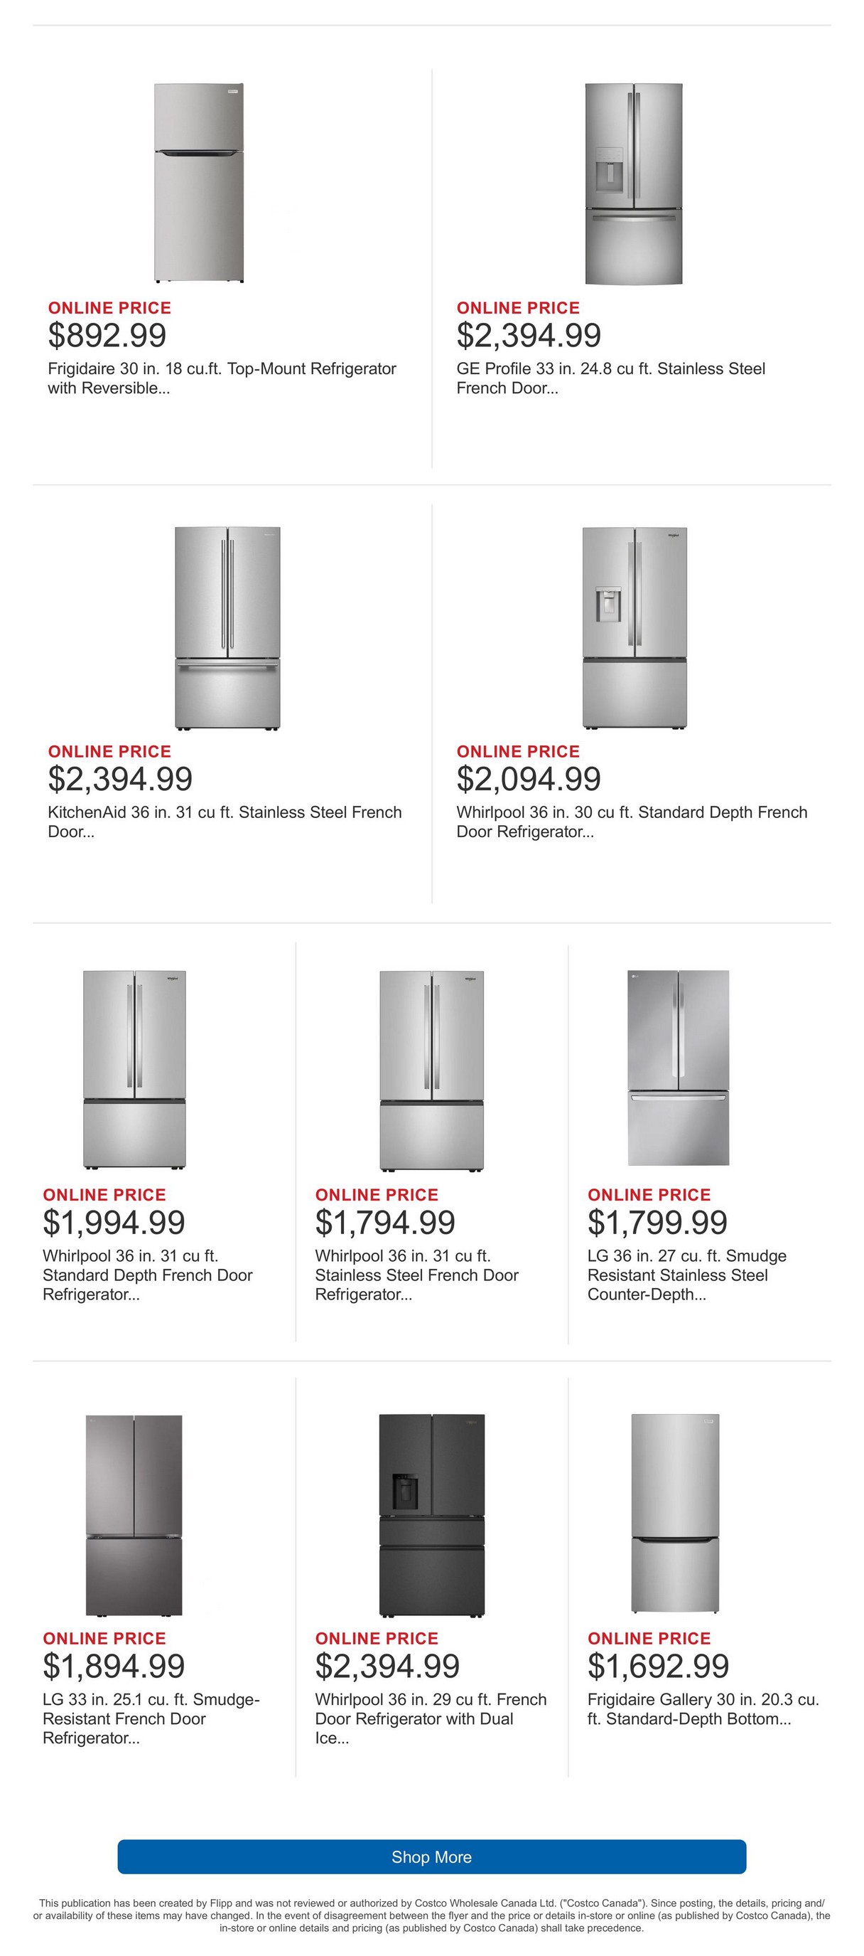
Task: Open the Frigidaire Top-Mount Refrigerator title link
Action: [222, 378]
